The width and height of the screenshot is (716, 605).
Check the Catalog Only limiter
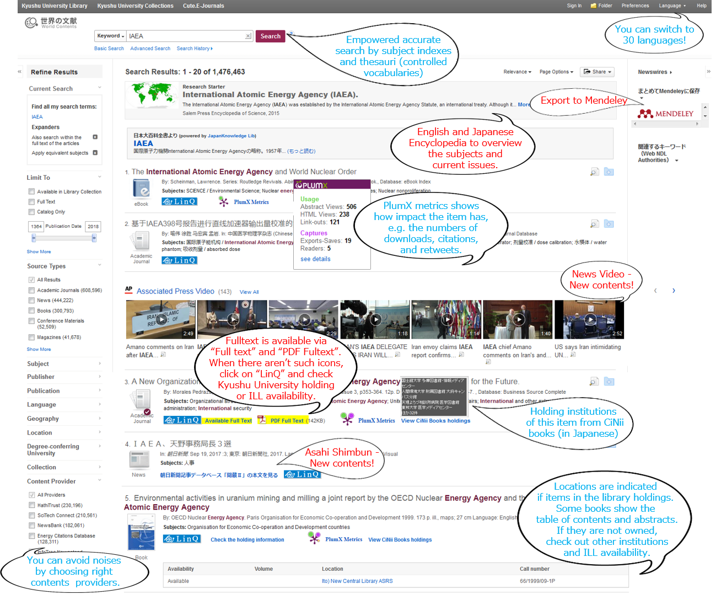[x=32, y=212]
